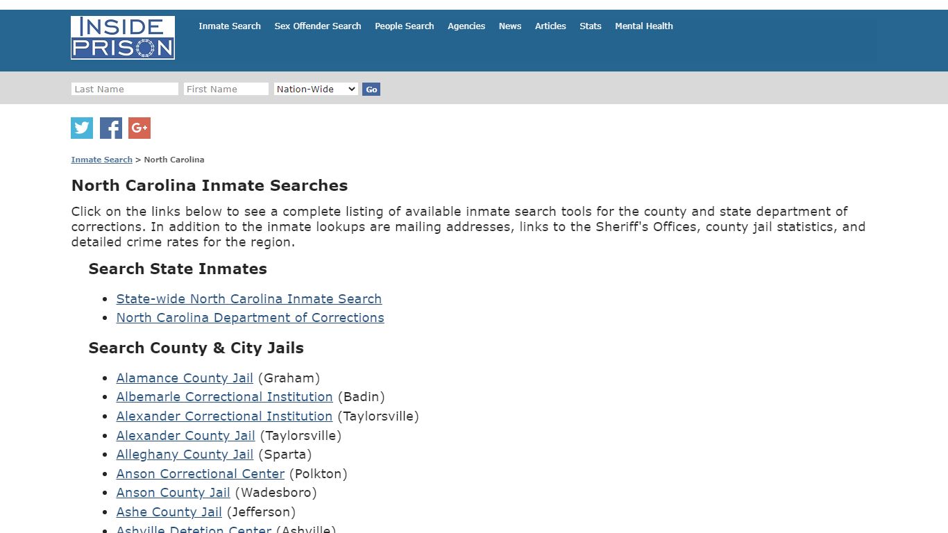The height and width of the screenshot is (533, 948).
Task: Click the (Wadesboro) city text
Action: tap(276, 492)
